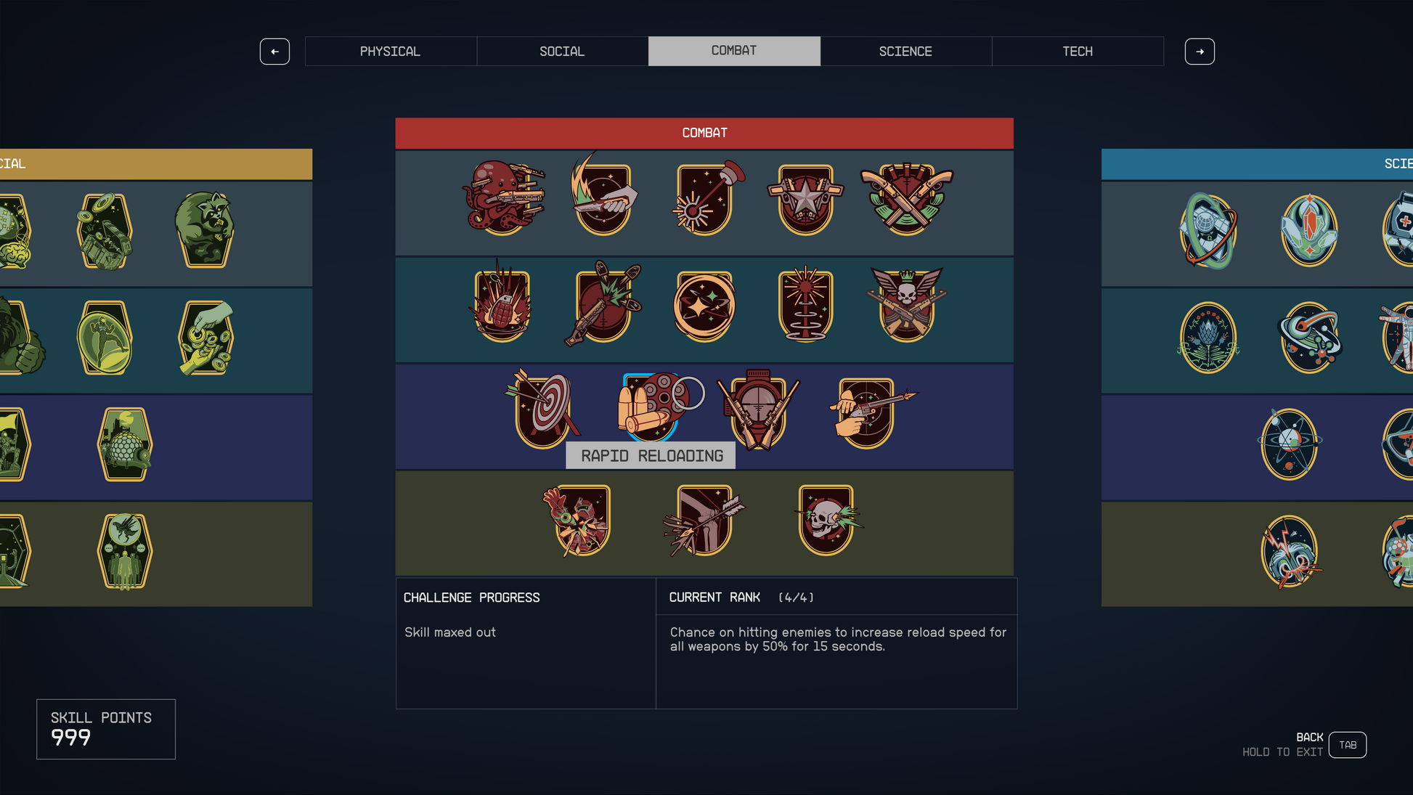This screenshot has height=795, width=1413.
Task: Pick the skull pierced by arrow badge
Action: (x=827, y=519)
